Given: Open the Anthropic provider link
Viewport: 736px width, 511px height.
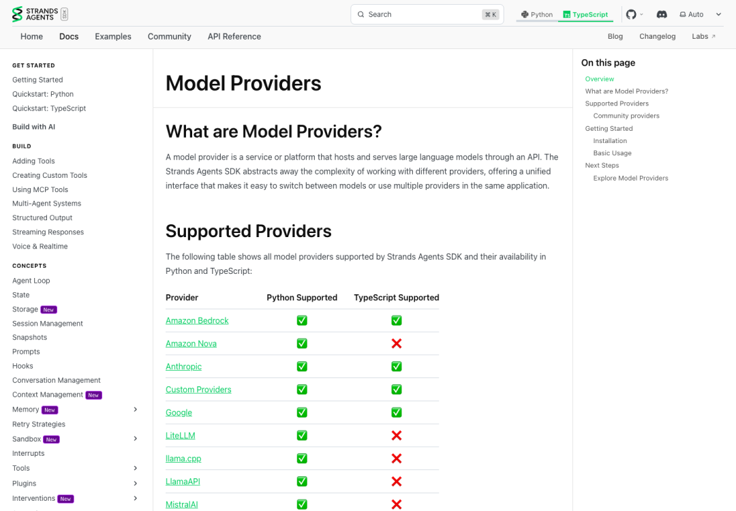Looking at the screenshot, I should pyautogui.click(x=183, y=367).
